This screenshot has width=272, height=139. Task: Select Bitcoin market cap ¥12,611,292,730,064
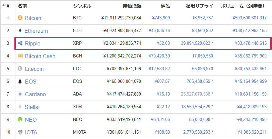[x=121, y=18]
